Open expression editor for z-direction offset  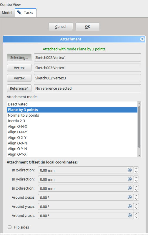click(x=130, y=188)
